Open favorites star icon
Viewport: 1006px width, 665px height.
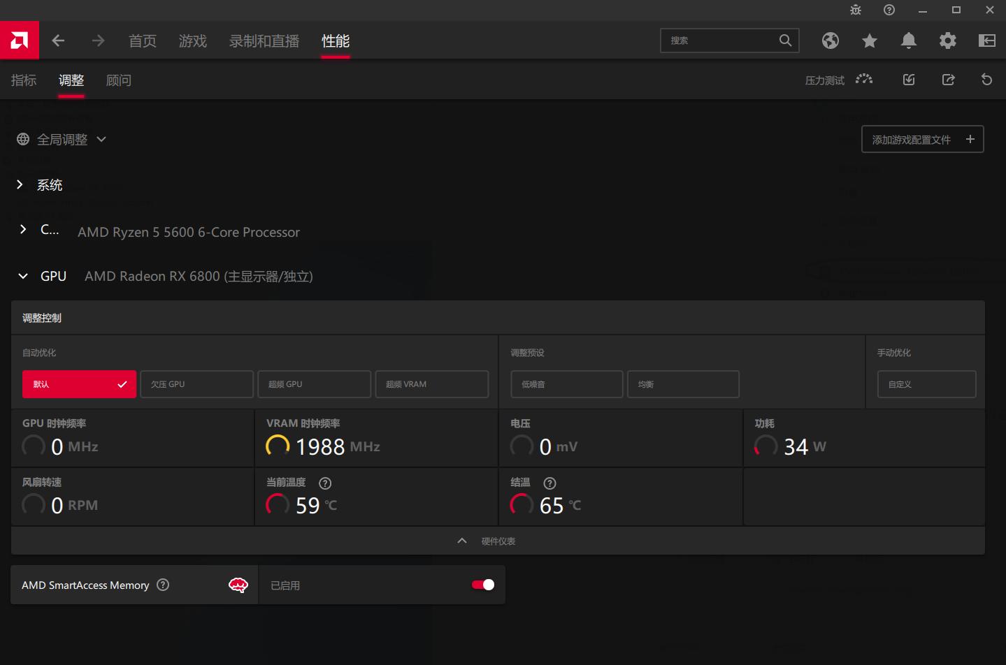[869, 41]
